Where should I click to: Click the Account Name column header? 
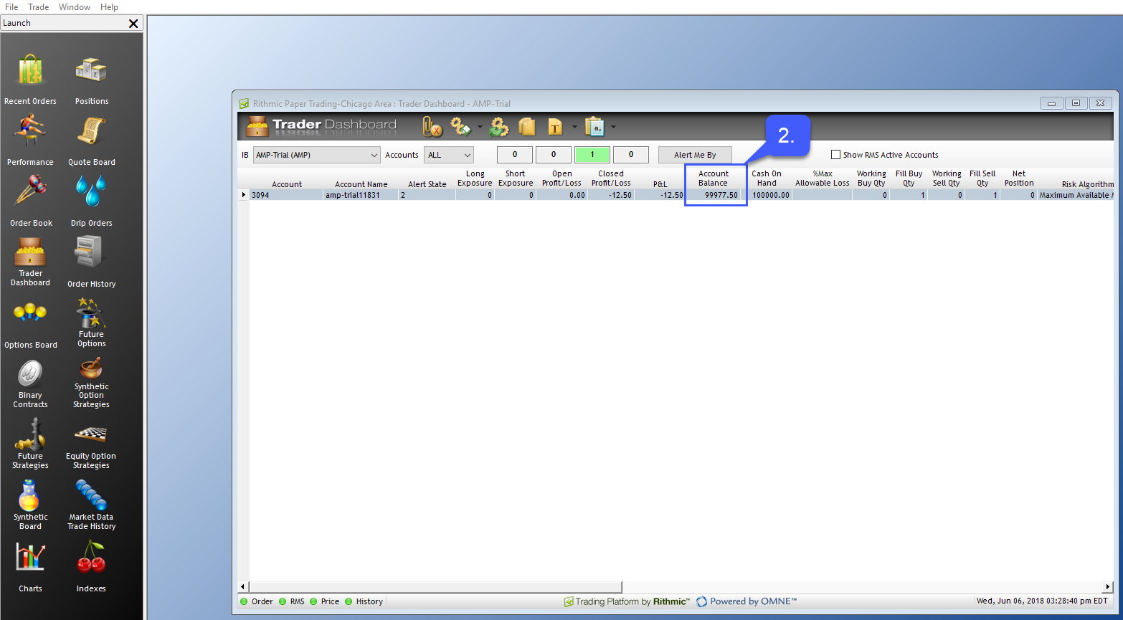[x=361, y=184]
